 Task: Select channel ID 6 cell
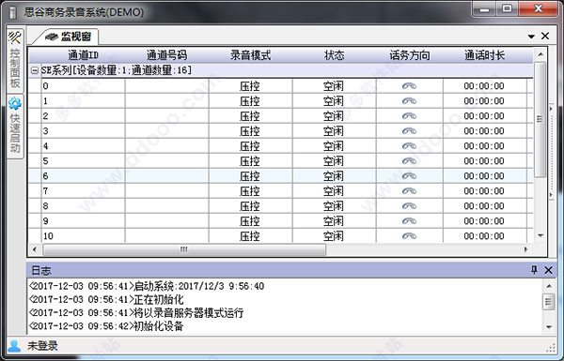(83, 176)
